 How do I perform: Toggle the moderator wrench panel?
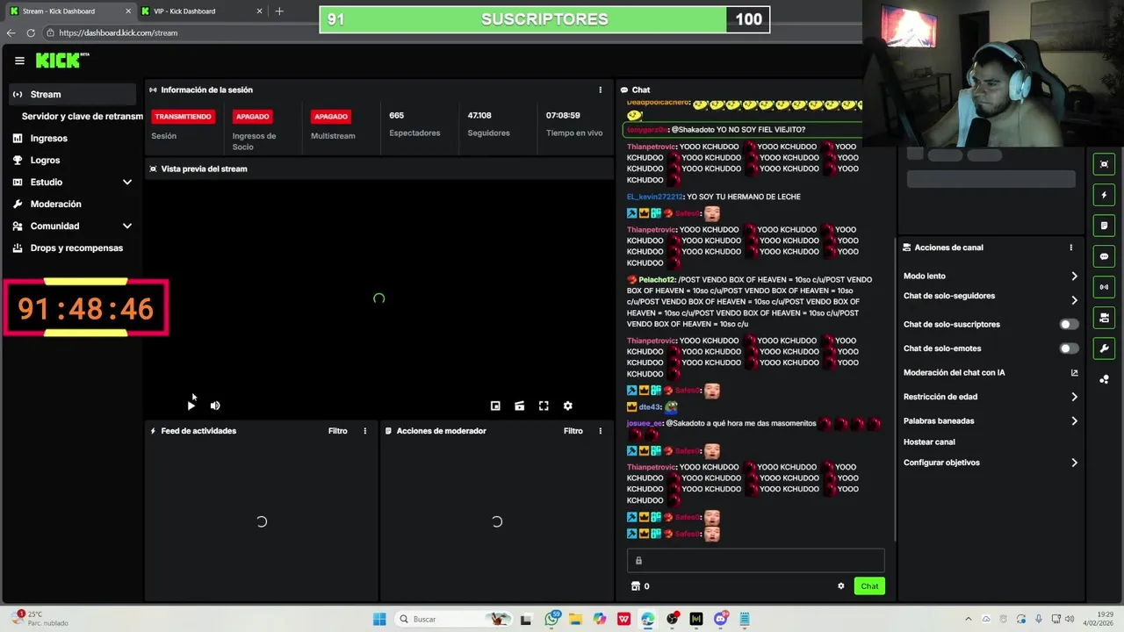(1104, 348)
